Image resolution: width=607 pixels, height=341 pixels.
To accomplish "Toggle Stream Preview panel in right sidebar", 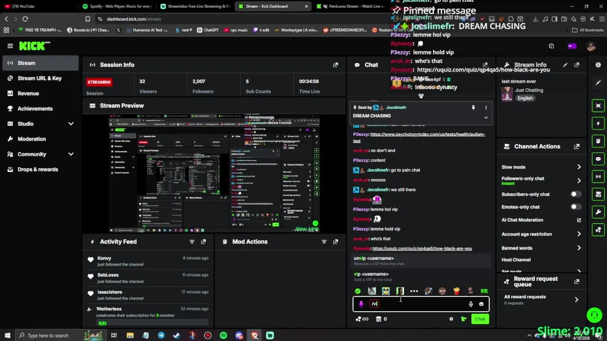I will 598,106.
